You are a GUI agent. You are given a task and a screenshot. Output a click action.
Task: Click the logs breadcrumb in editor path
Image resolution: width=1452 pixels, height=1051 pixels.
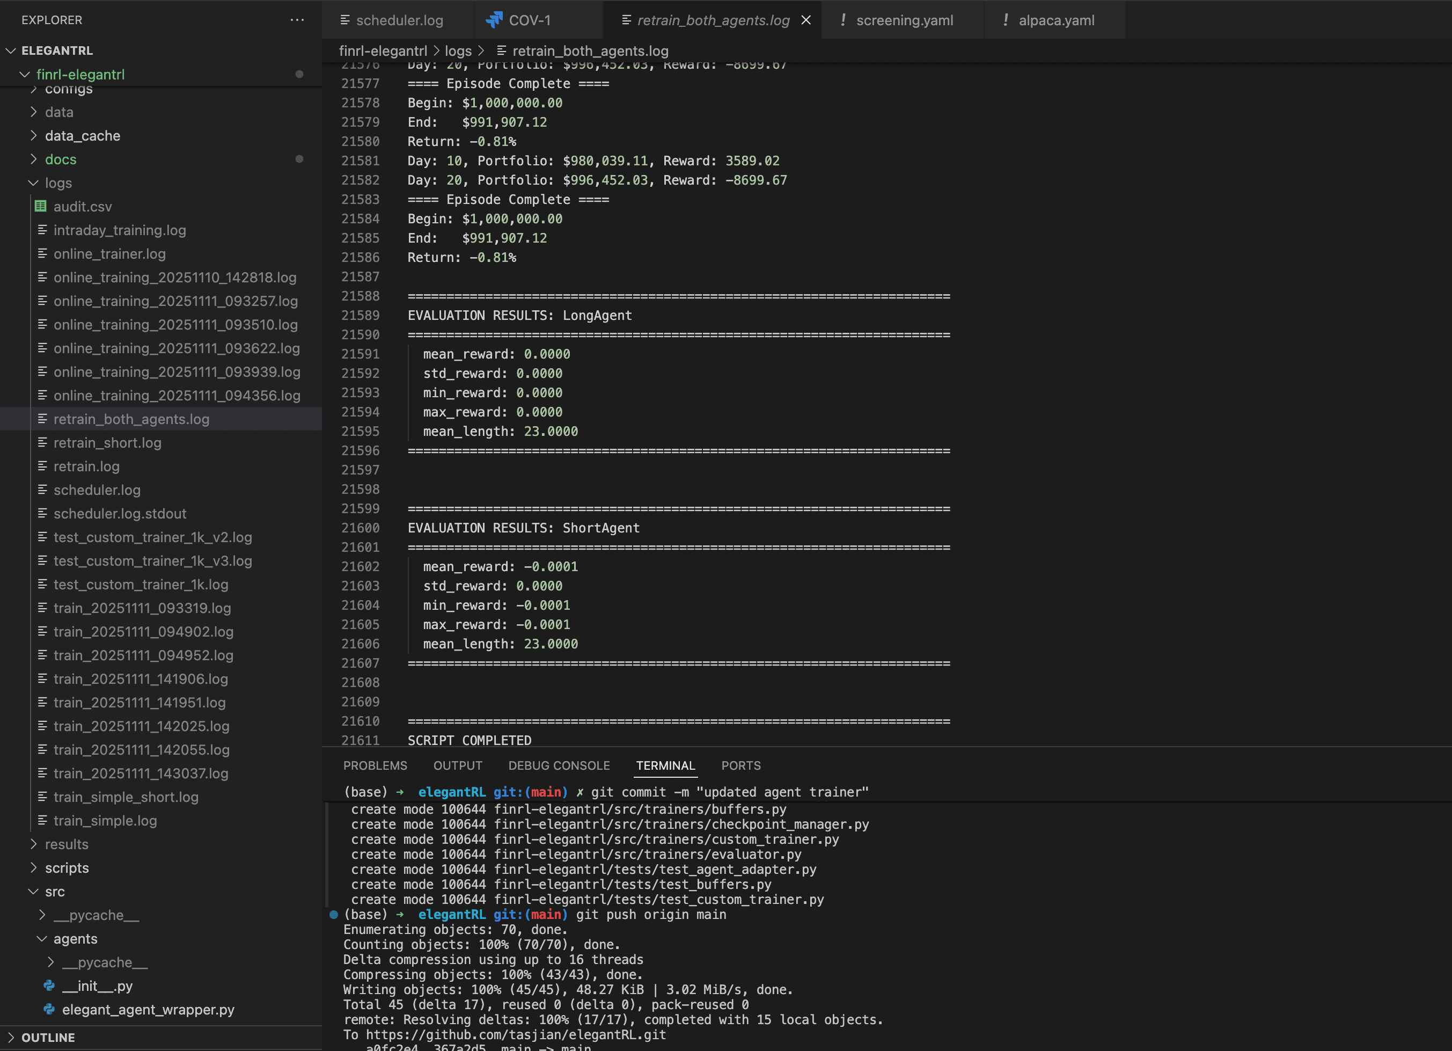tap(458, 50)
